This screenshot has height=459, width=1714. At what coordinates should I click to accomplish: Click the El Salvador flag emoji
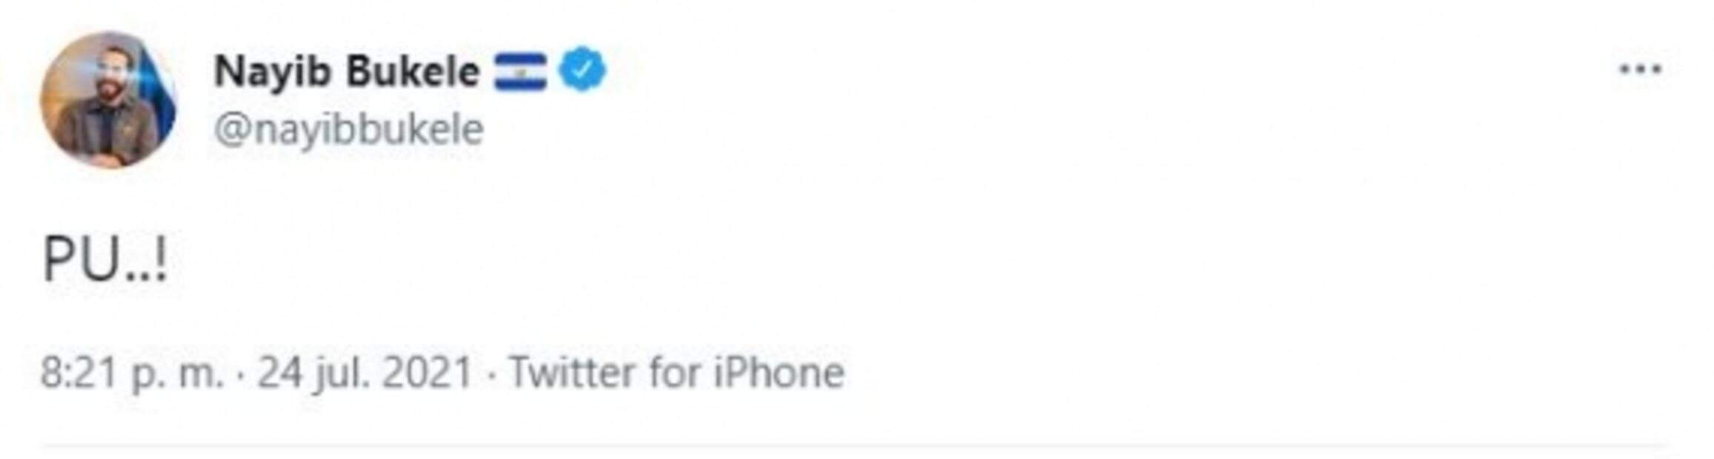pos(520,72)
